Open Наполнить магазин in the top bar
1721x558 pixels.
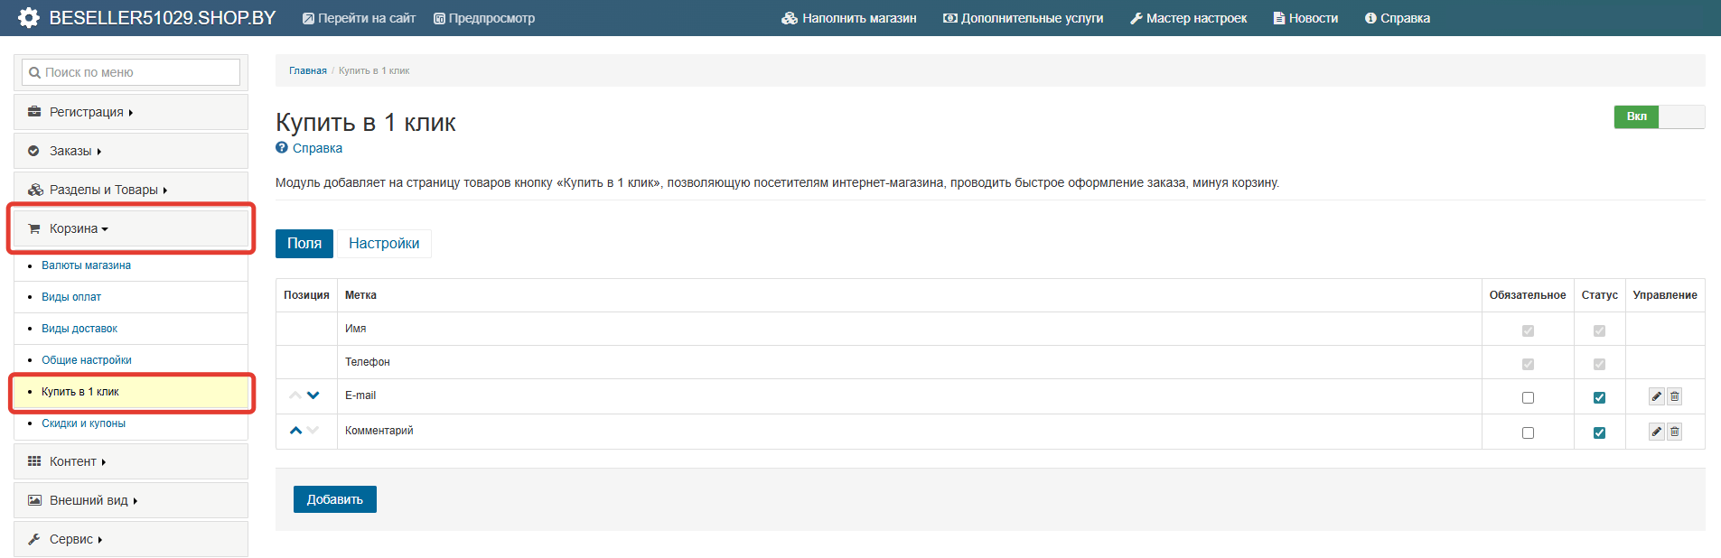(x=849, y=18)
